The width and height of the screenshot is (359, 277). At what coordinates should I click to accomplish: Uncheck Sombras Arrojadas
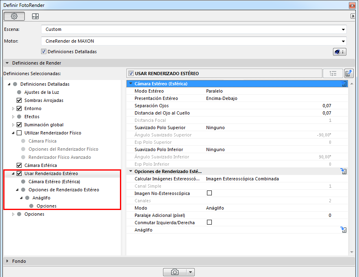(19, 100)
